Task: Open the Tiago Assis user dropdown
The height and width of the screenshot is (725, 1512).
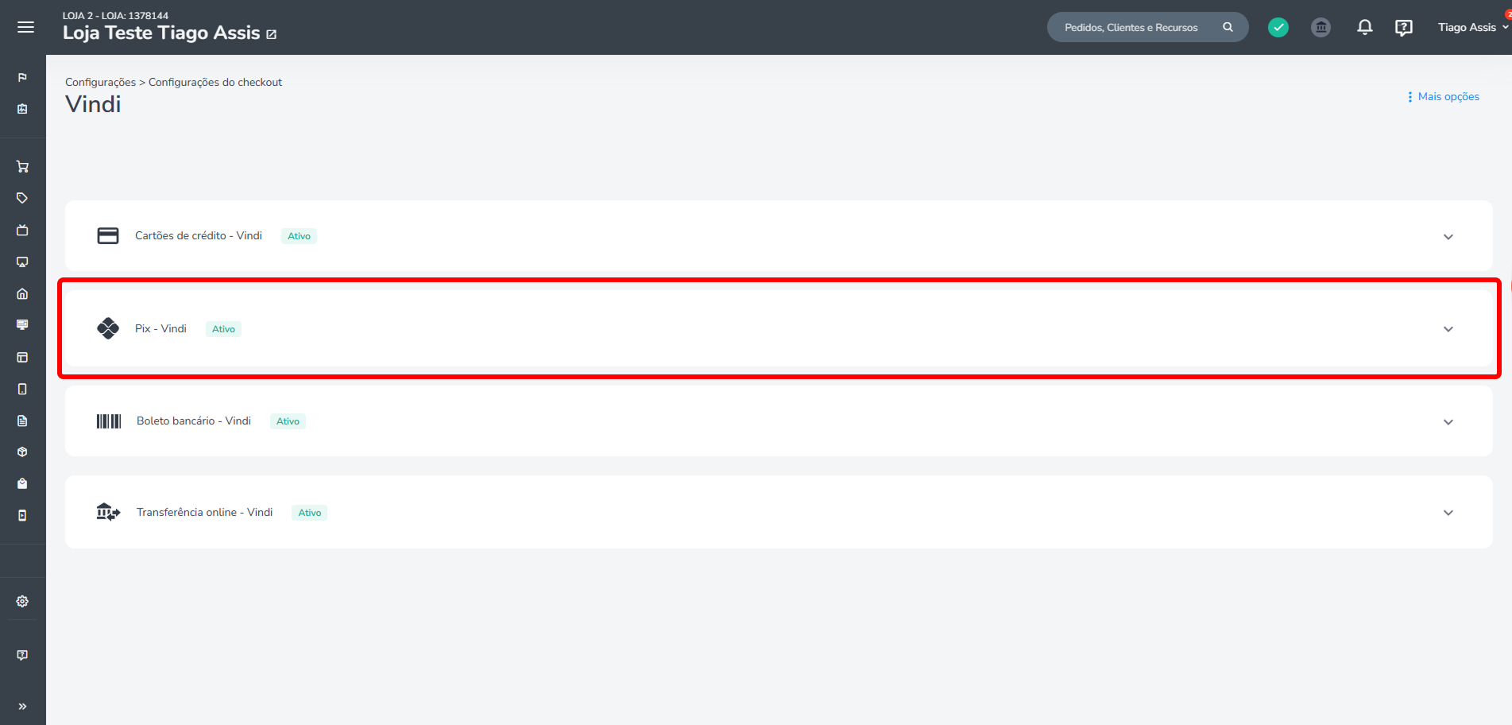Action: click(x=1471, y=27)
